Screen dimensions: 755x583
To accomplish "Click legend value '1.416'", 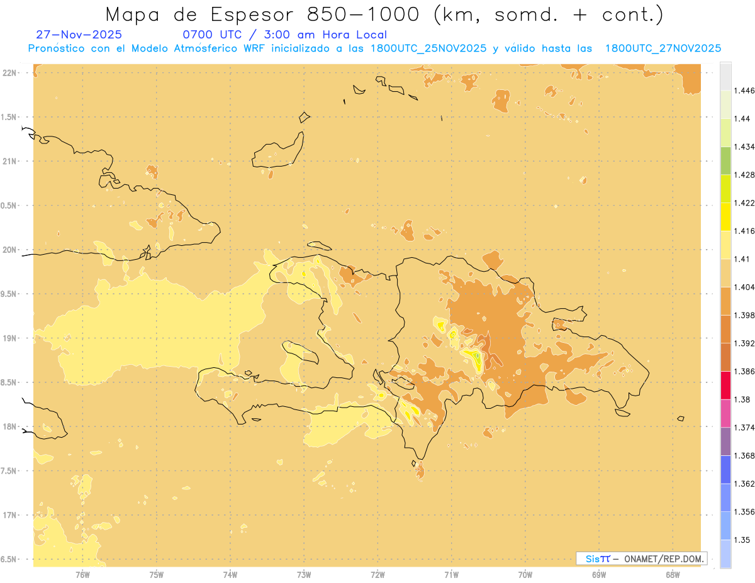I will point(744,231).
